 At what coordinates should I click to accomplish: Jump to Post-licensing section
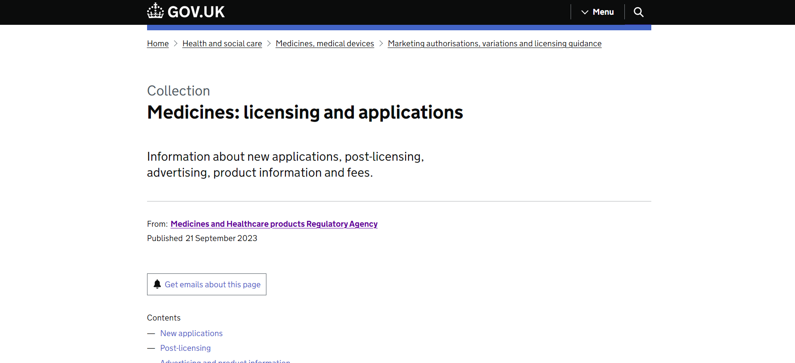pos(185,348)
